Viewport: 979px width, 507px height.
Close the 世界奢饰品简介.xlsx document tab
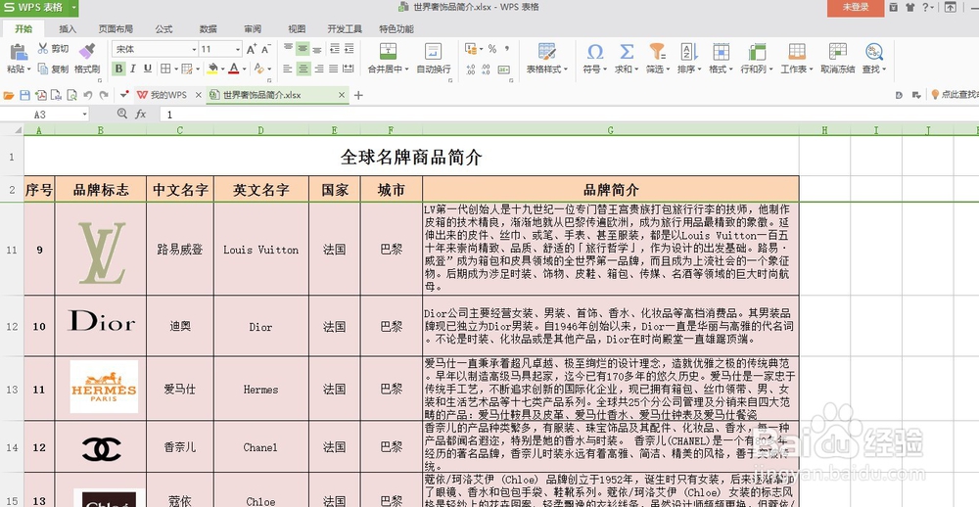(x=342, y=95)
